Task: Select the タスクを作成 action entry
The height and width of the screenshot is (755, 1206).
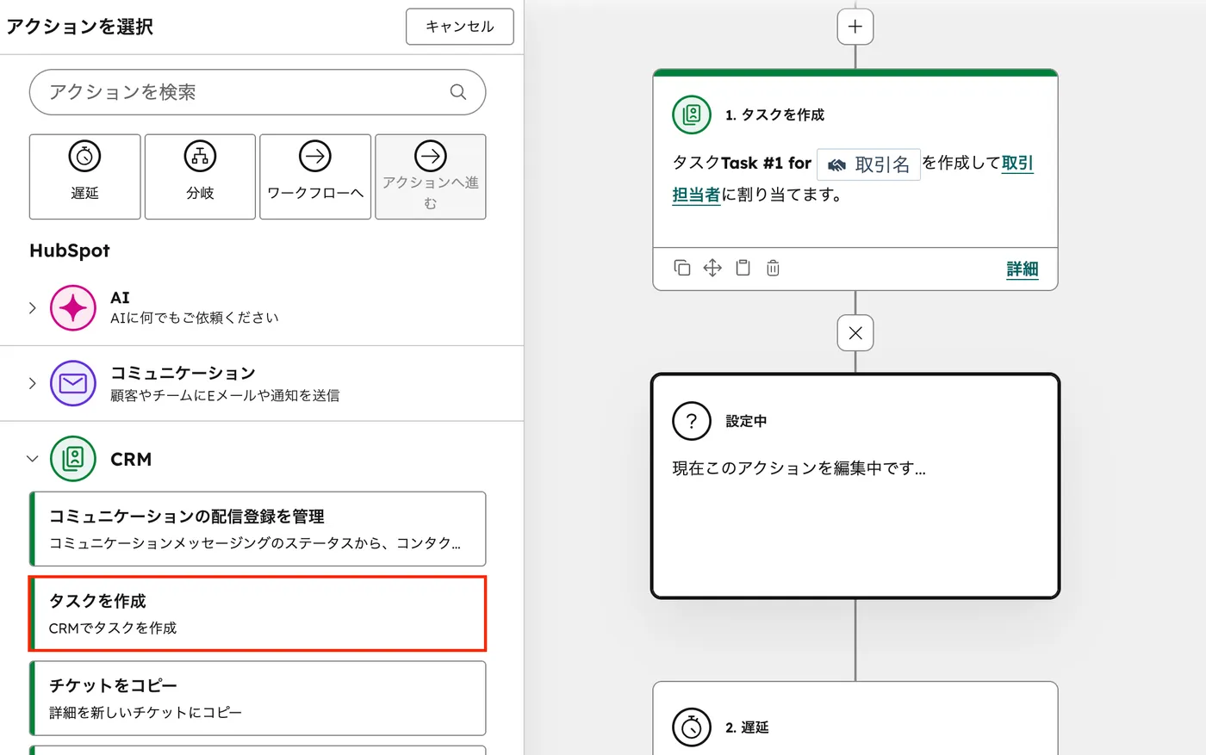Action: (258, 613)
